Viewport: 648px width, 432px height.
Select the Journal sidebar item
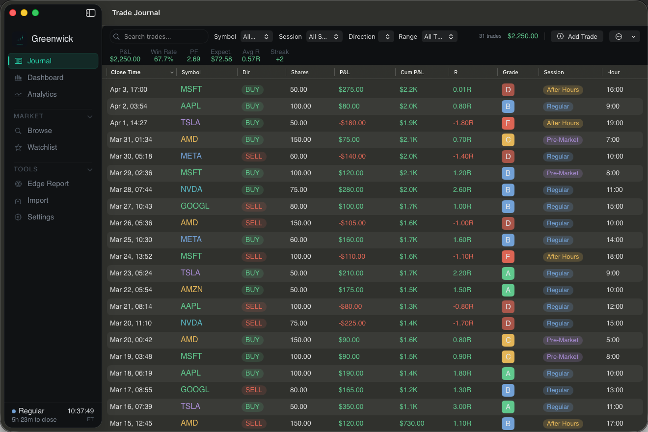click(54, 61)
